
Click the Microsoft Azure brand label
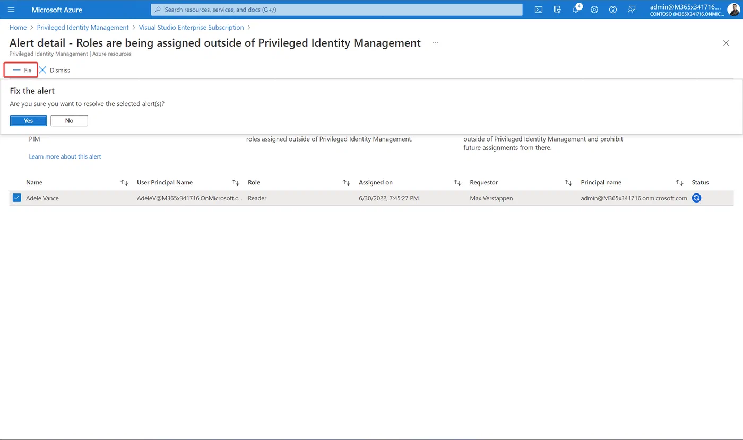click(x=57, y=10)
